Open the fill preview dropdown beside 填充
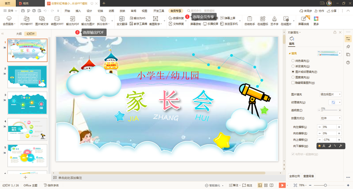The image size is (353, 189). click(329, 53)
